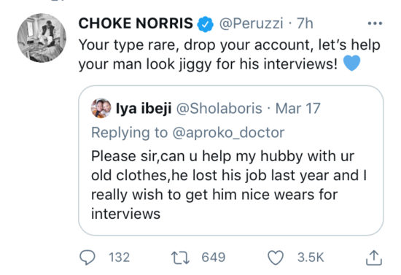The height and width of the screenshot is (275, 401).
Task: Click the 7h tweet timestamp
Action: click(305, 23)
